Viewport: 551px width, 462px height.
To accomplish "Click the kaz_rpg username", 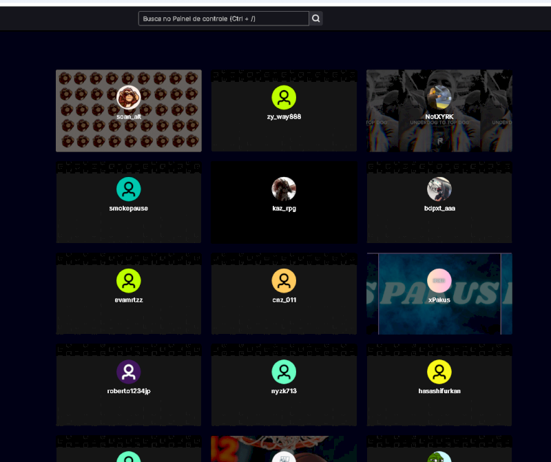I will (x=284, y=209).
